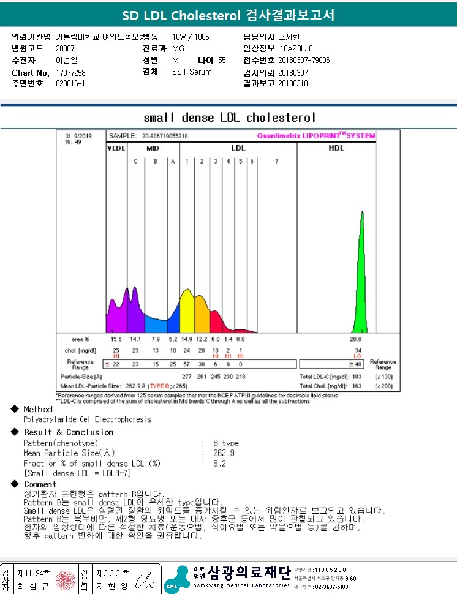
Task: Click the diamond bullet beside Comment
Action: [15, 484]
